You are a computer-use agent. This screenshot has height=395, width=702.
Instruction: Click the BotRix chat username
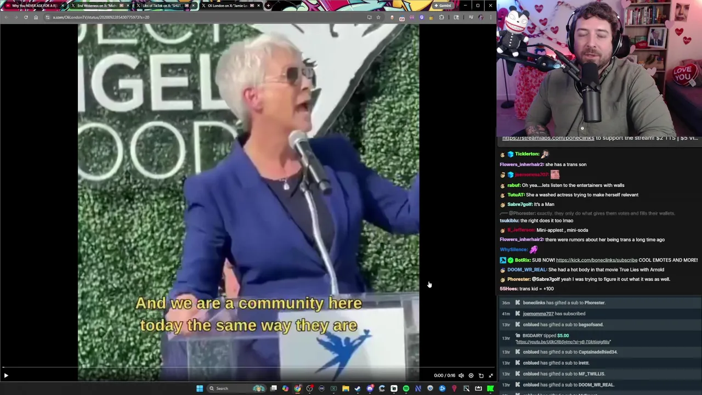click(522, 260)
